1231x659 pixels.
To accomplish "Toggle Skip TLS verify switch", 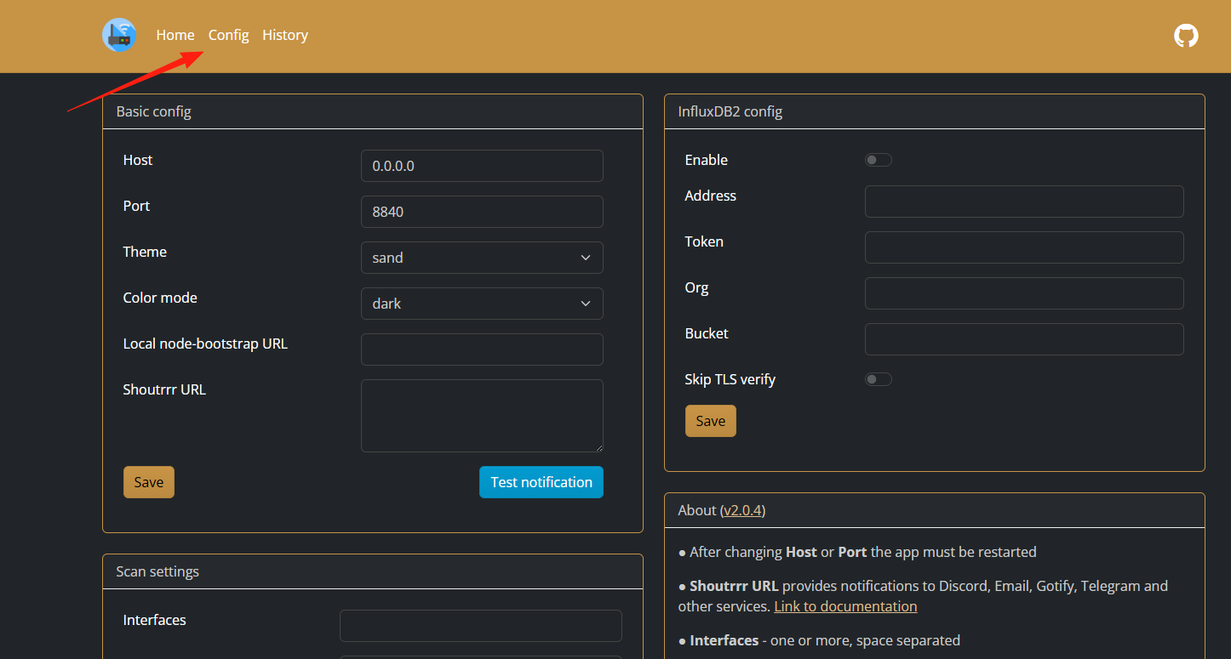I will click(879, 379).
